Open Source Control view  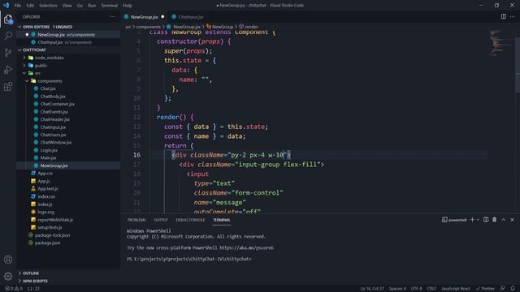[x=8, y=53]
